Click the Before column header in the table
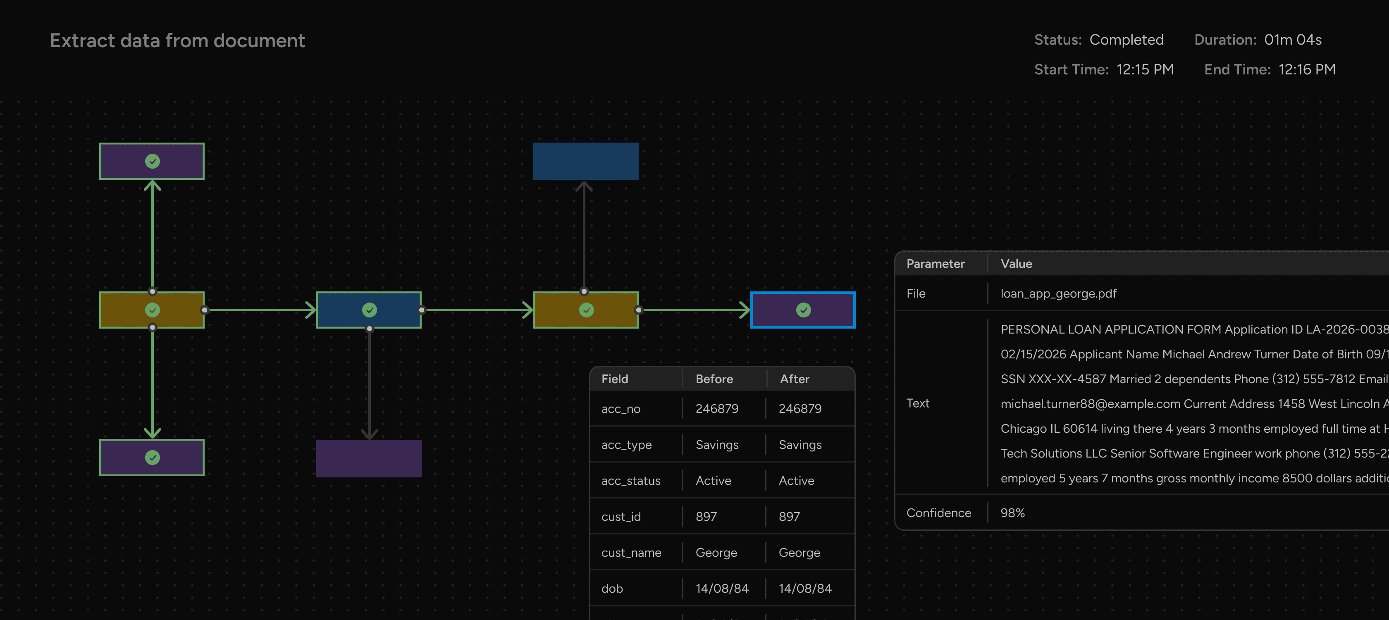This screenshot has width=1389, height=620. click(x=714, y=379)
